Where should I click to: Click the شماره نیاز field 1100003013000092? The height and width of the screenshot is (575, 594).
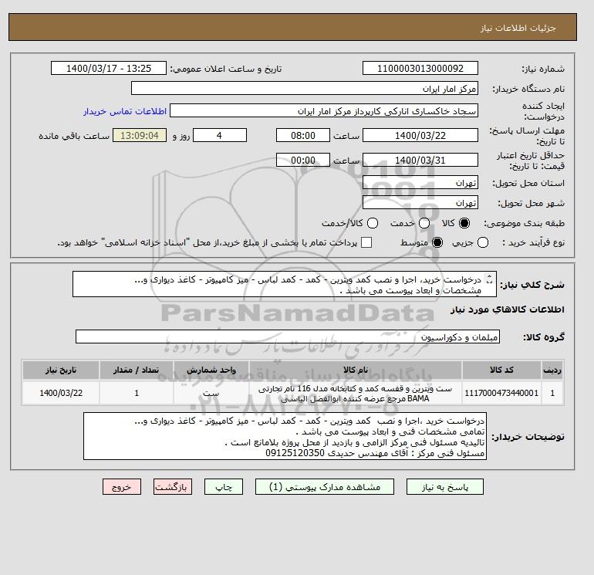(420, 69)
